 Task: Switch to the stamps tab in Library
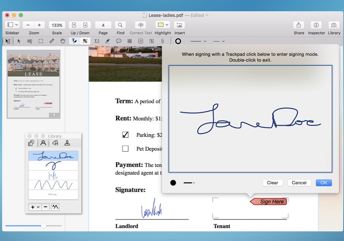[x=67, y=143]
